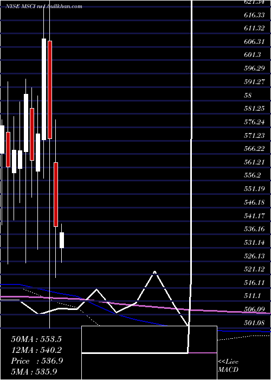Screen dimensions: 271x380
Task: Click the 616.33 price axis label
Action: tap(254, 15)
